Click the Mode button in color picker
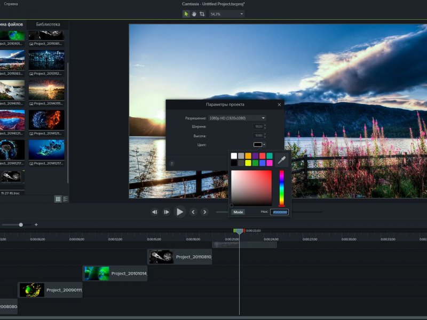 click(238, 212)
